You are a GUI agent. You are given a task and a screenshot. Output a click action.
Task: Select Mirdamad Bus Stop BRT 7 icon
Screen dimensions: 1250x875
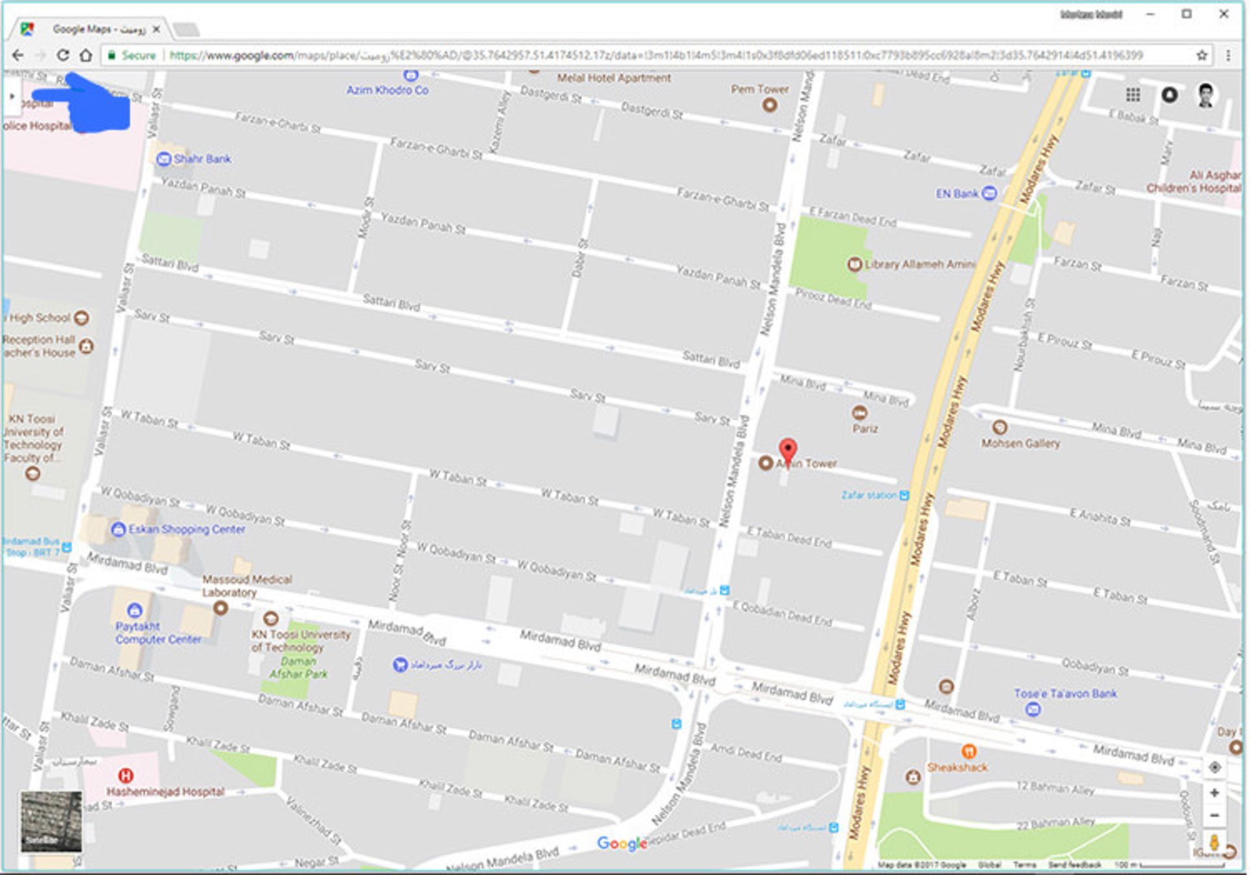pyautogui.click(x=66, y=548)
